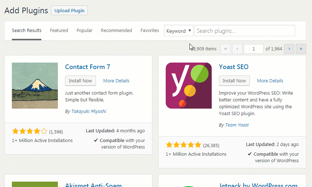
Task: Click Contact Form 7 compatible checkmark icon
Action: [x=96, y=140]
